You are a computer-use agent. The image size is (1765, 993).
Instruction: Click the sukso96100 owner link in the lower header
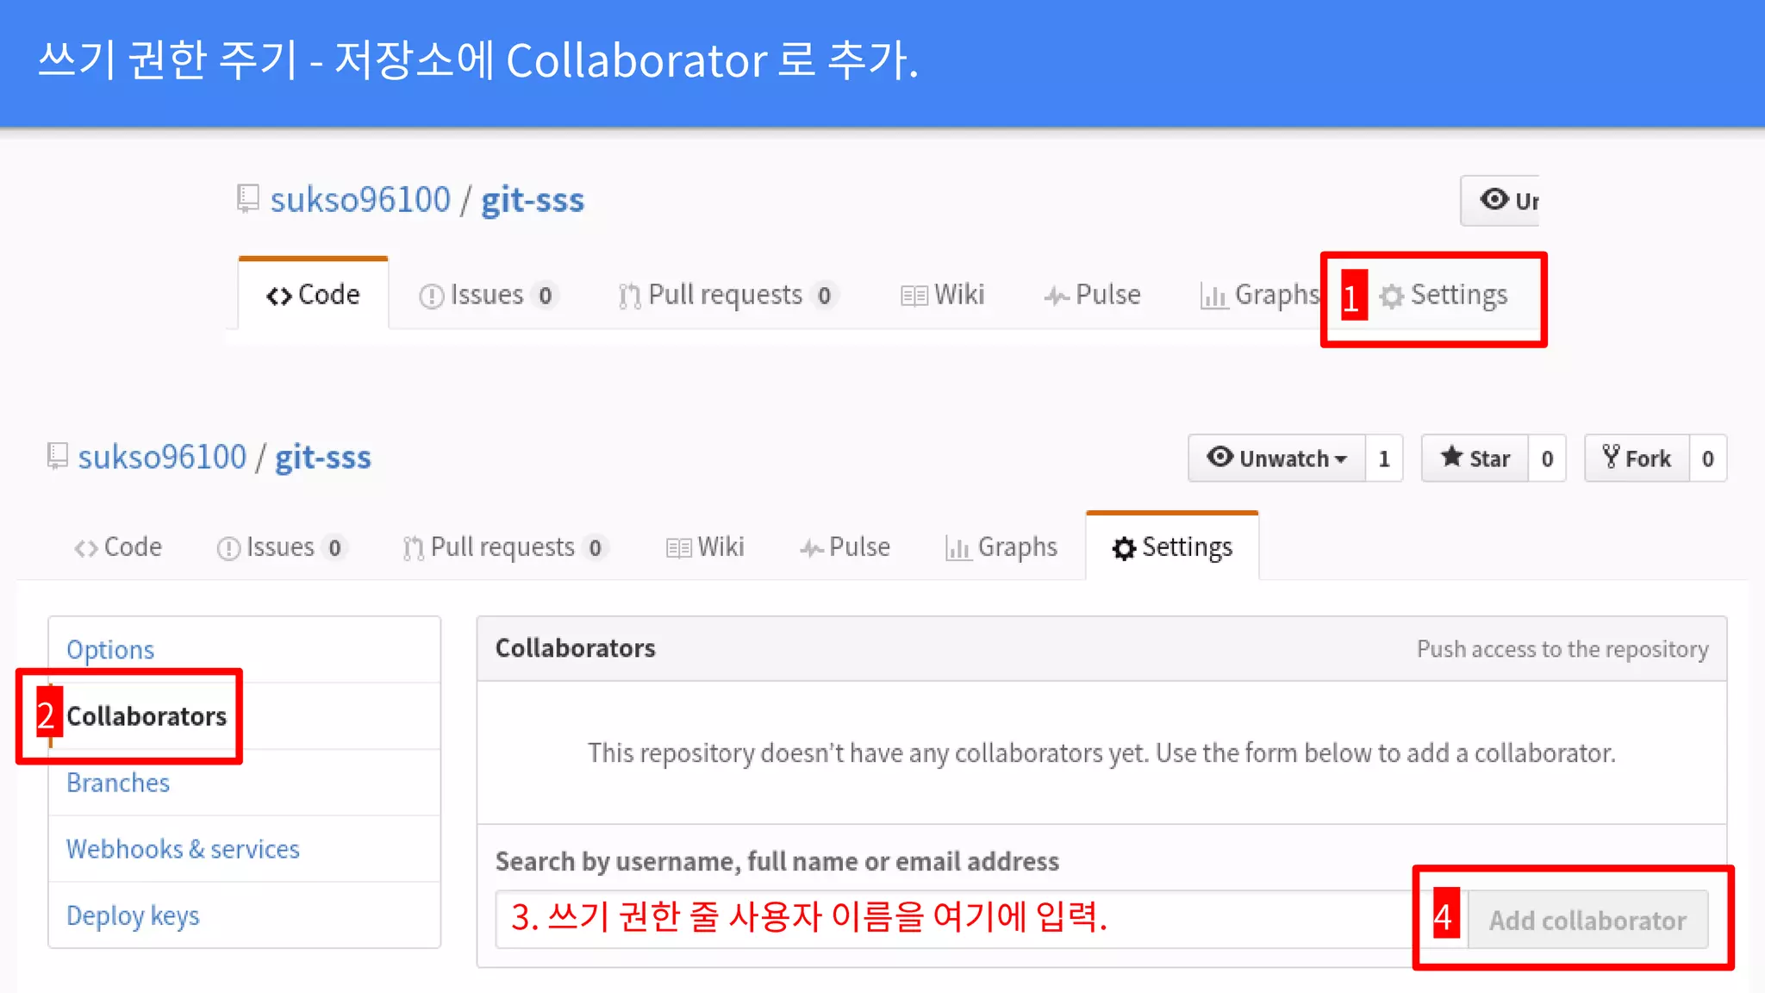click(x=162, y=457)
